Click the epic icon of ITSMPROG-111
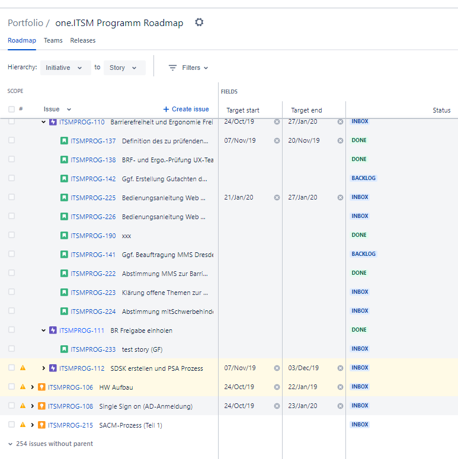Viewport: 458px width, 459px height. coord(53,330)
